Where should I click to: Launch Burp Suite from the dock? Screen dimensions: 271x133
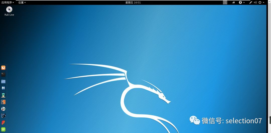3,102
